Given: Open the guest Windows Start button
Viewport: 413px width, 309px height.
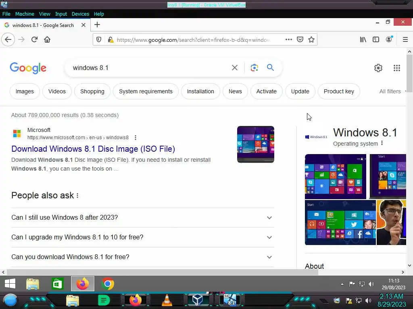Looking at the screenshot, I should click(x=10, y=284).
